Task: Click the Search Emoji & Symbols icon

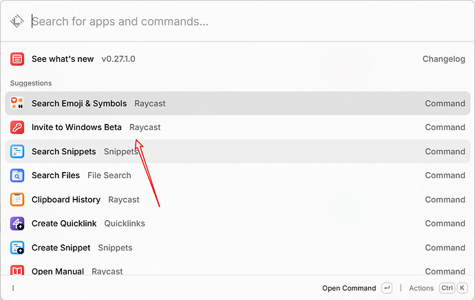Action: (x=17, y=103)
